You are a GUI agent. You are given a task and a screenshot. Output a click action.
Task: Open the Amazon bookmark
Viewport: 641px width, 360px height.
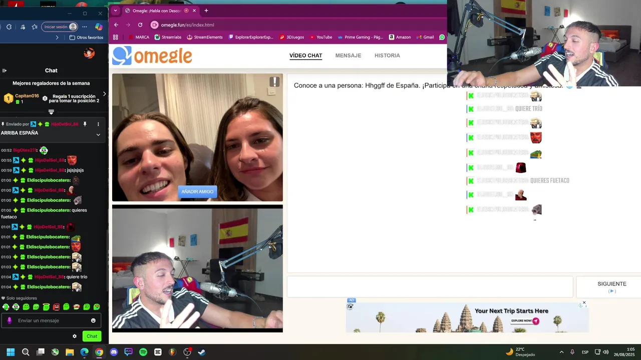click(400, 37)
